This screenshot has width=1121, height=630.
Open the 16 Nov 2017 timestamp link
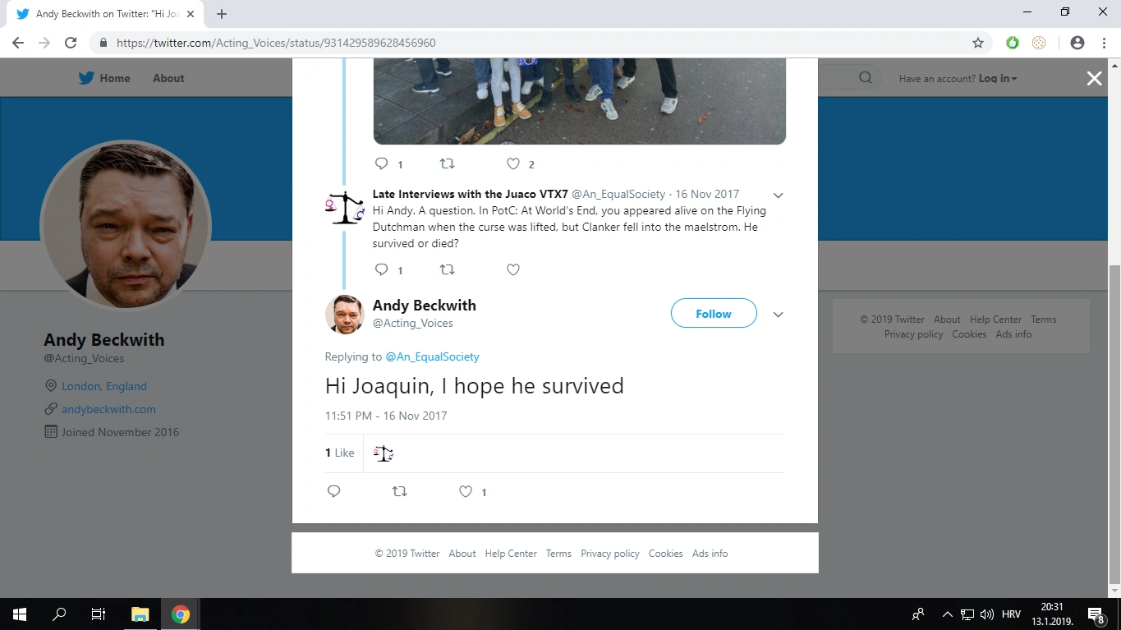tap(707, 194)
